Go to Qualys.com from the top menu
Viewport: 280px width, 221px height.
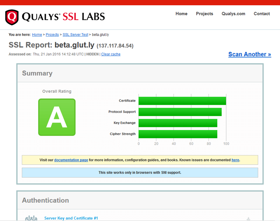(x=233, y=14)
